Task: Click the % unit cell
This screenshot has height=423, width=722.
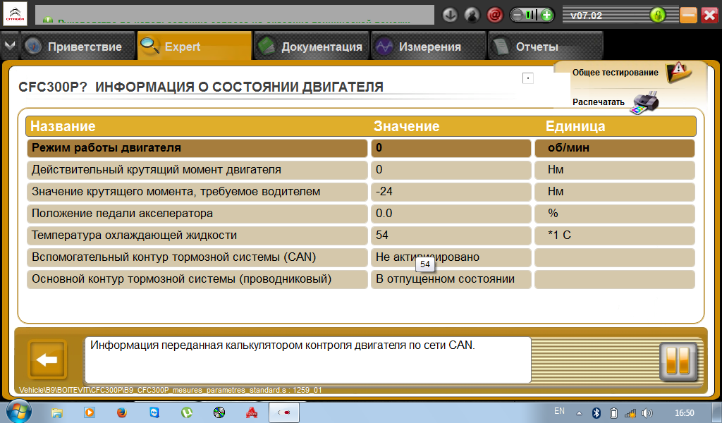Action: click(614, 213)
